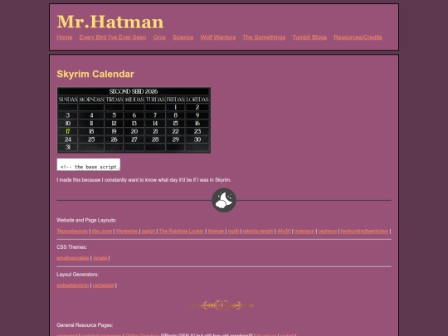Image resolution: width=448 pixels, height=336 pixels.
Task: Open the Tumblr Blogs page
Action: (309, 37)
